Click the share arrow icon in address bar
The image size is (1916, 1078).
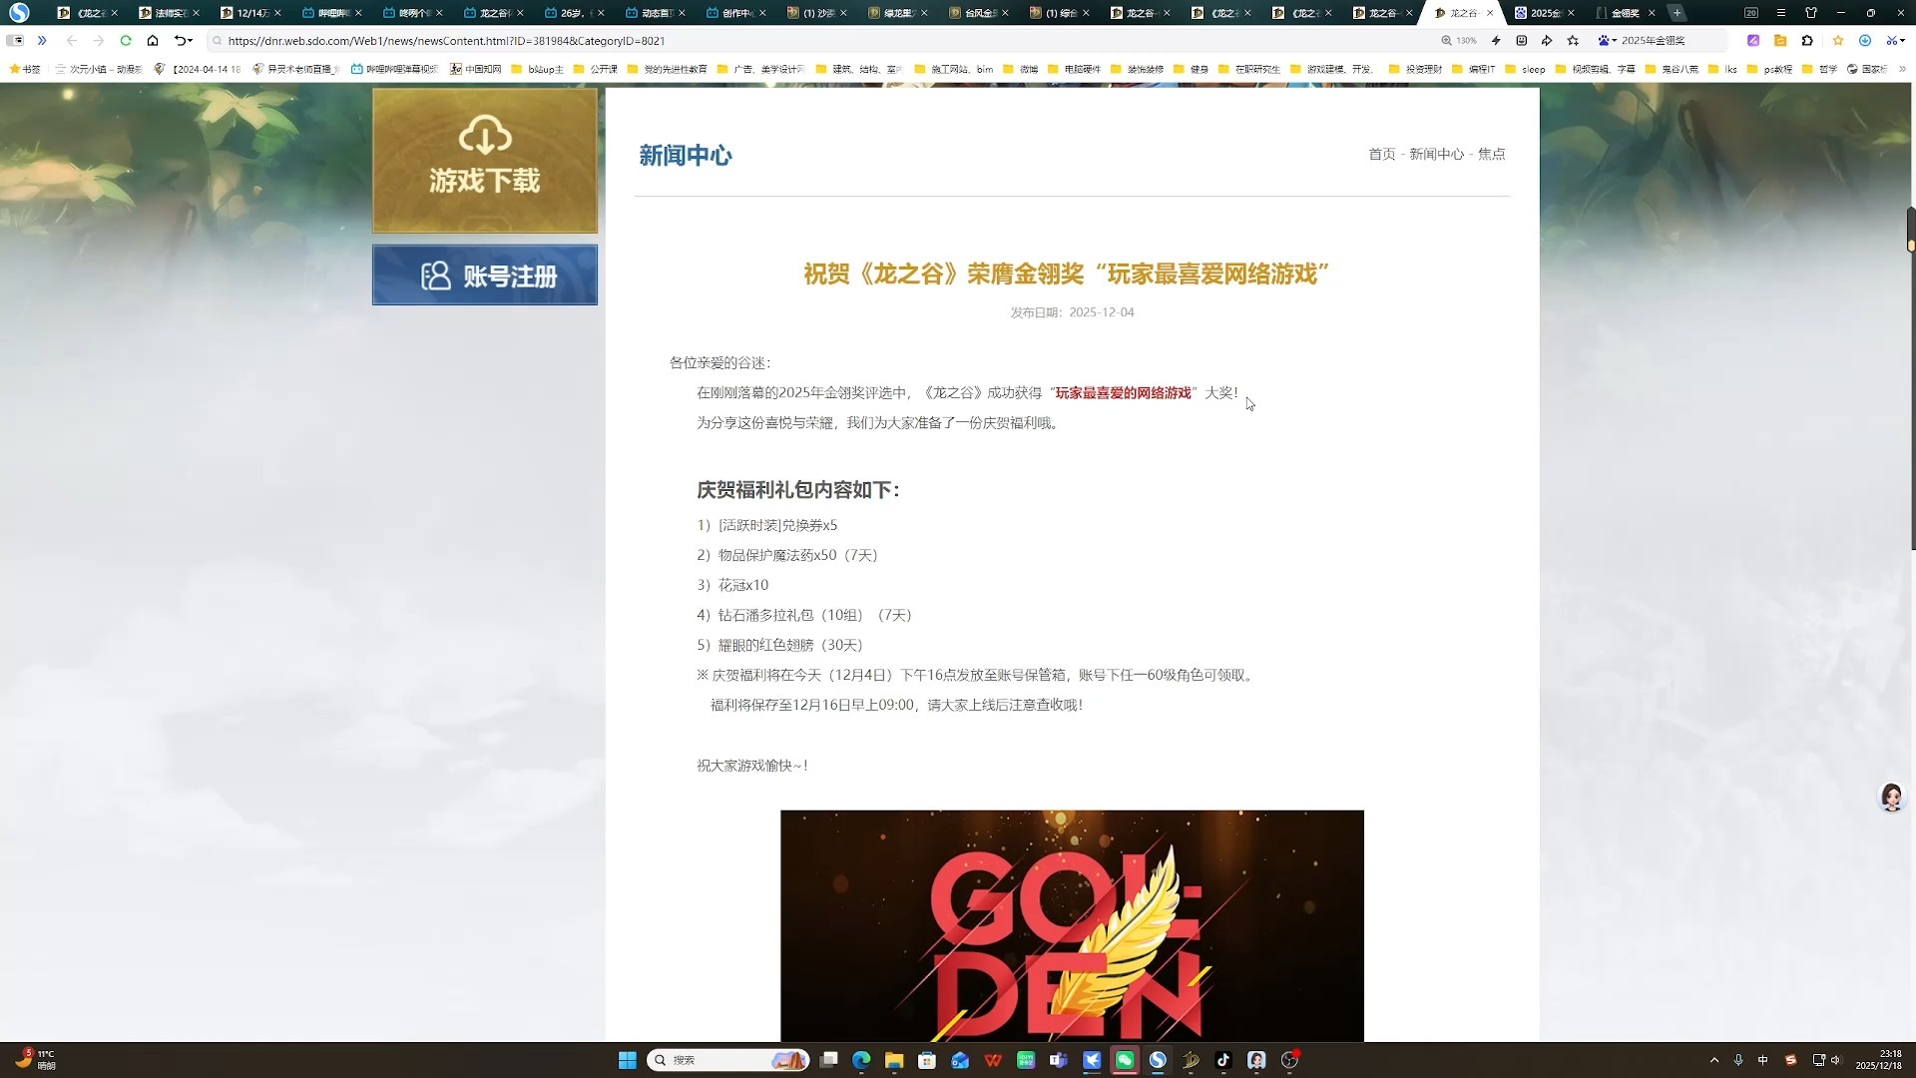point(1547,41)
